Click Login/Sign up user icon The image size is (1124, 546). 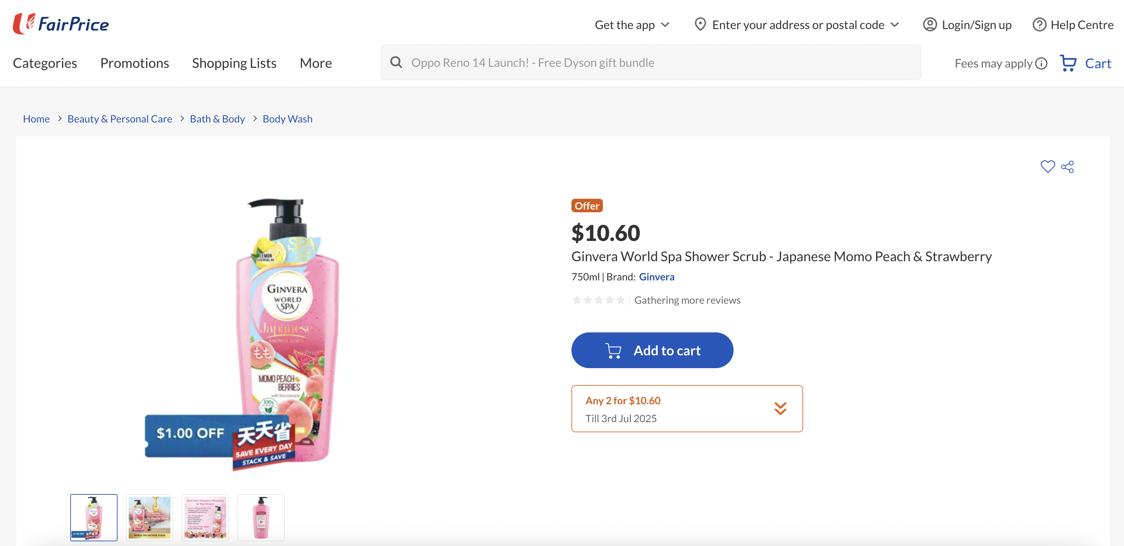929,25
